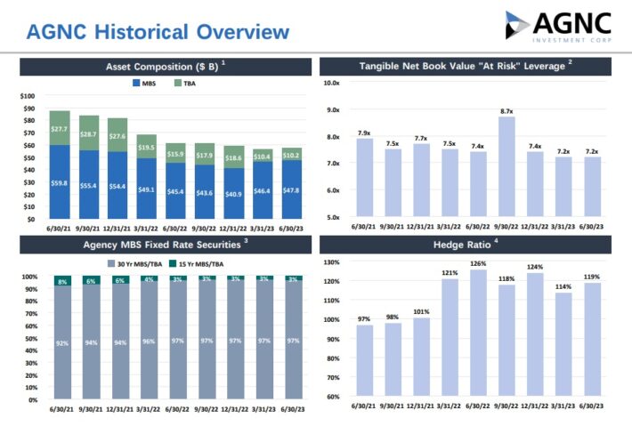Click the teal 15 Yr MBS/TBA legend swatch
This screenshot has width=632, height=426.
coord(173,265)
